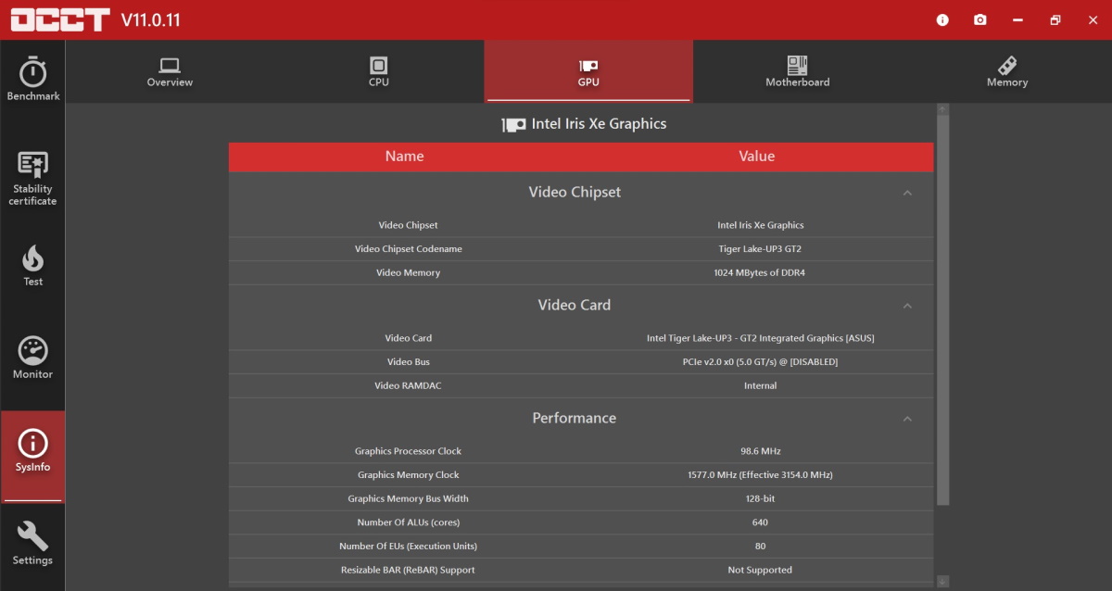Collapse the Video Card section

907,306
